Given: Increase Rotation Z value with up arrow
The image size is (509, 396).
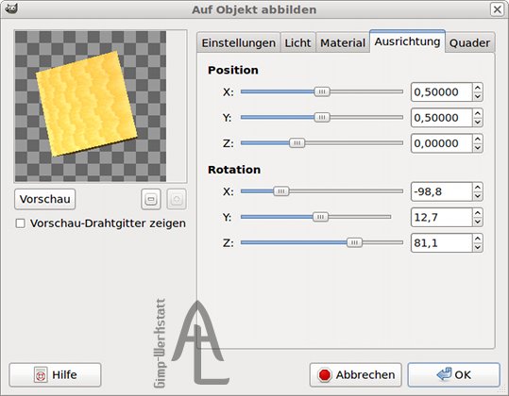Looking at the screenshot, I should click(x=478, y=239).
